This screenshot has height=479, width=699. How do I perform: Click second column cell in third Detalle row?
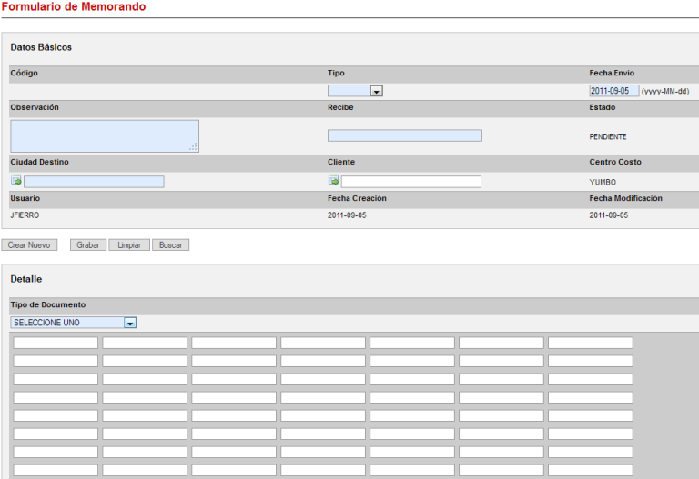pyautogui.click(x=144, y=379)
